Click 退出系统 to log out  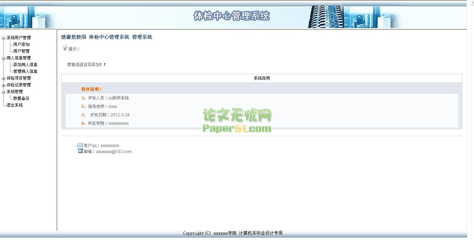point(15,105)
